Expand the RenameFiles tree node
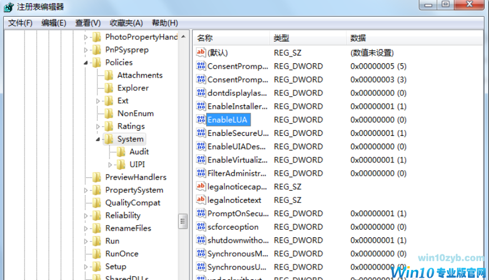489x280 pixels. click(86, 228)
